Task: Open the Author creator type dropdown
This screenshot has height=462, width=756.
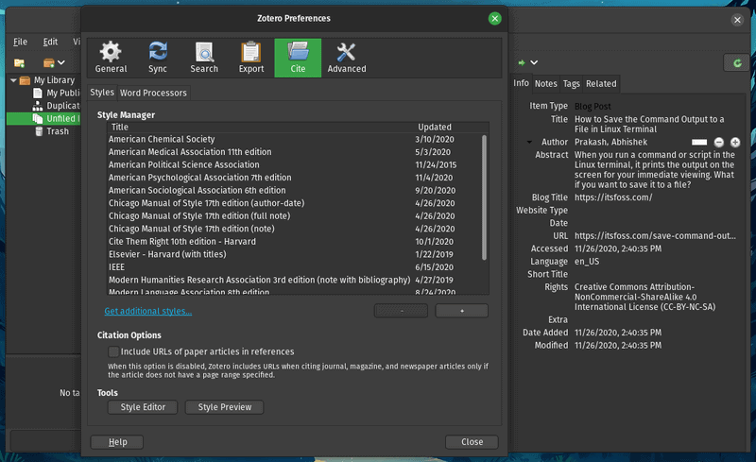Action: 529,142
